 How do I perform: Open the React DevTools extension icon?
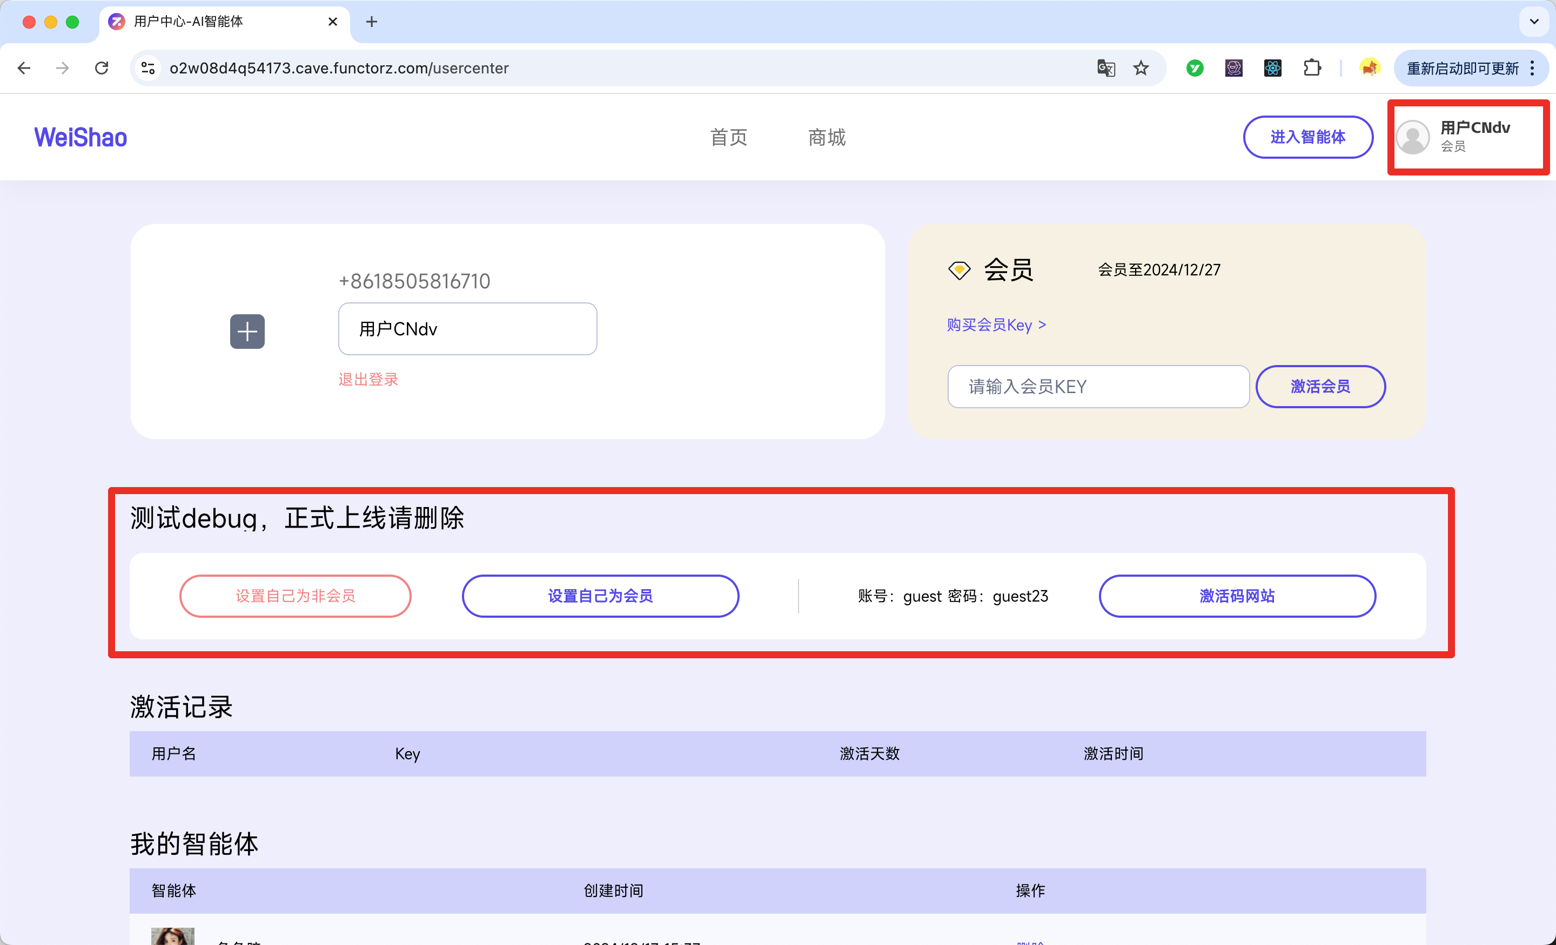[x=1272, y=68]
